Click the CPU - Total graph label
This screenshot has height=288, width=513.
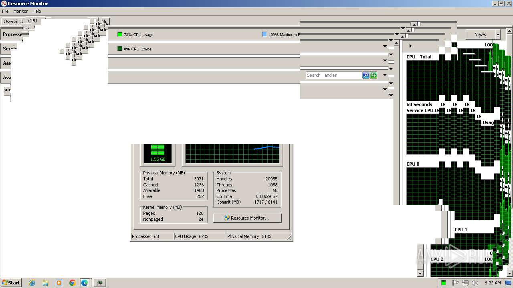click(419, 57)
